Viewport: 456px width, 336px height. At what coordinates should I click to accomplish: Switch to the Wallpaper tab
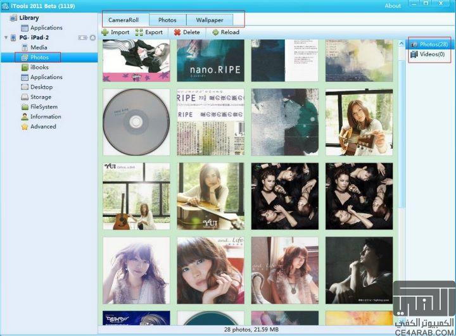(x=210, y=20)
